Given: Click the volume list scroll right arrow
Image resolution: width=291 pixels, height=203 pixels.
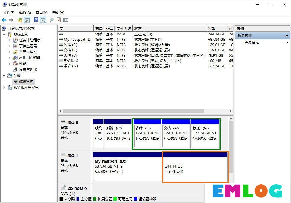Looking at the screenshot, I should click(x=231, y=111).
